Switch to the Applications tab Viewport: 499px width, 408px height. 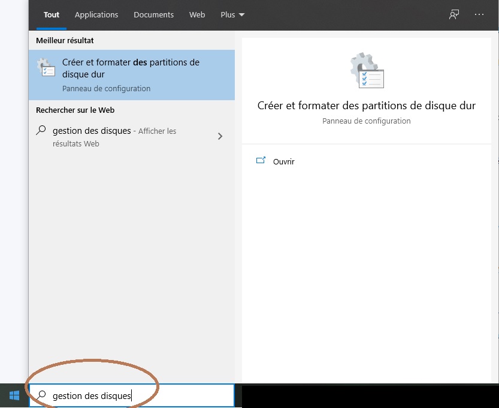coord(96,14)
